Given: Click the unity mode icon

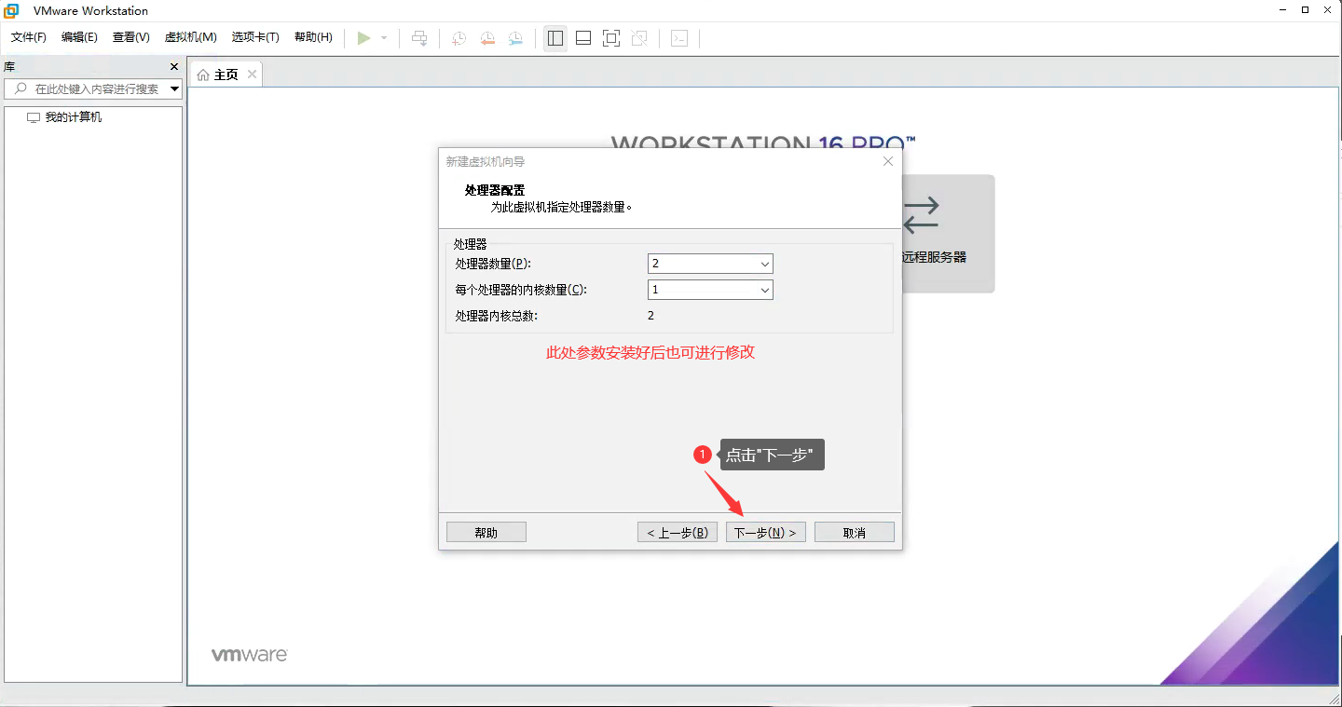Looking at the screenshot, I should pyautogui.click(x=639, y=38).
